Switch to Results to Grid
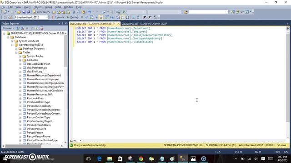This screenshot has height=163, width=291. [x=122, y=17]
